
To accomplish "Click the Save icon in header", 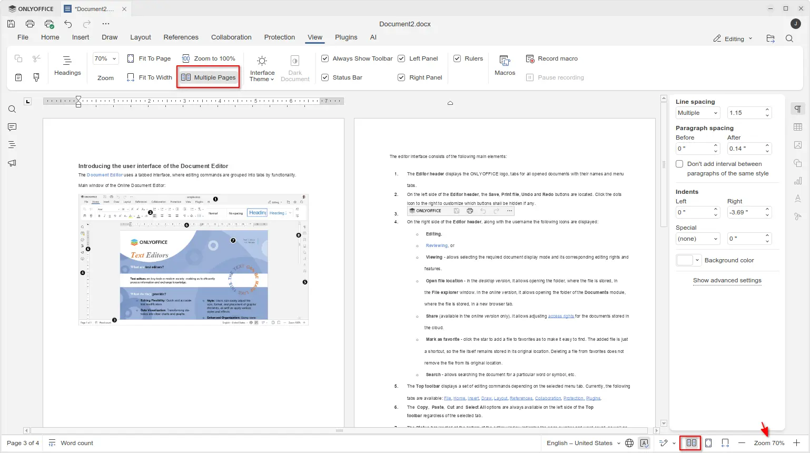I will point(11,24).
